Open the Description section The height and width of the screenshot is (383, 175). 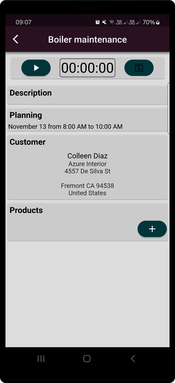tap(31, 93)
